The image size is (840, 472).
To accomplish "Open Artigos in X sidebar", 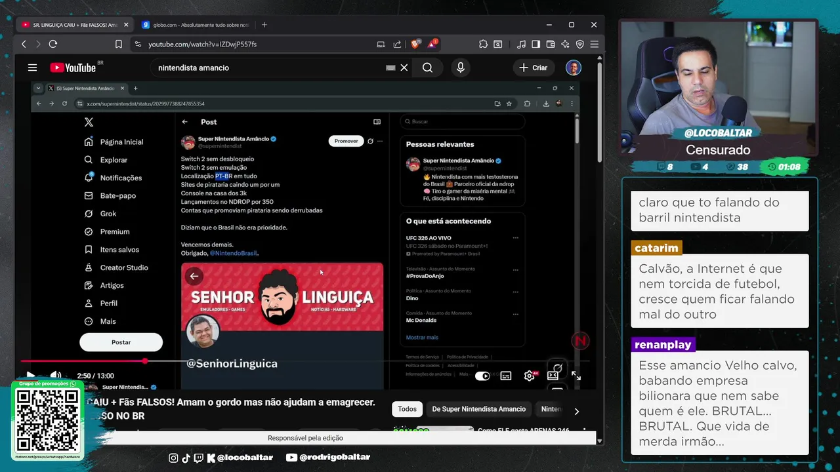I will [x=104, y=285].
